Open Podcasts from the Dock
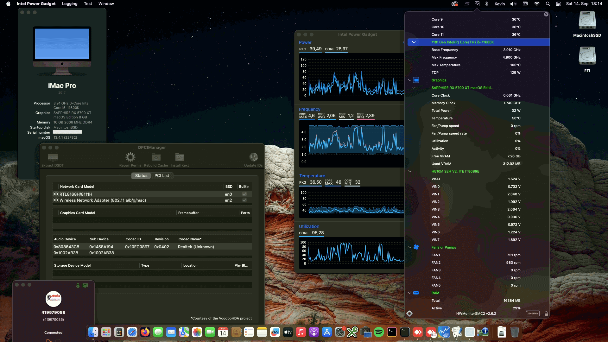The image size is (608, 342). tap(314, 332)
